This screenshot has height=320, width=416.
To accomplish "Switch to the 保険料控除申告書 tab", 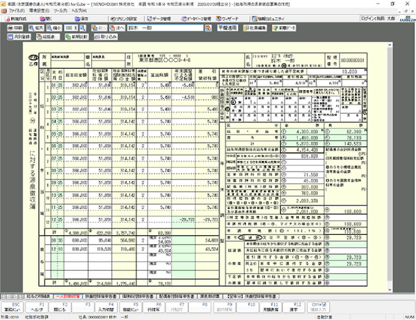I will click(138, 296).
